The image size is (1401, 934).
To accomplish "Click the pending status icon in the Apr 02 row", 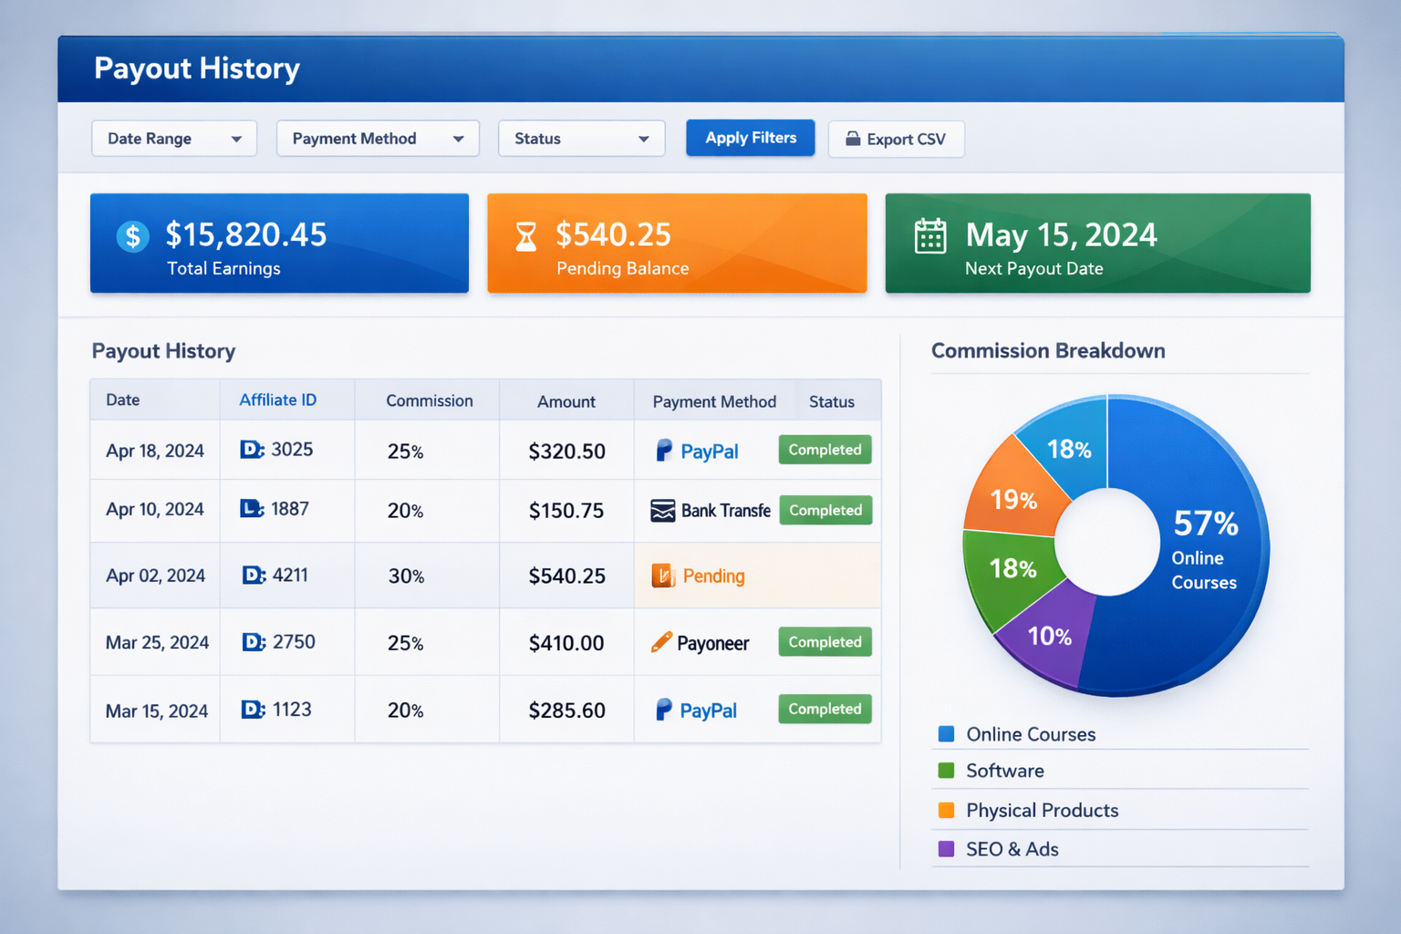I will click(661, 576).
